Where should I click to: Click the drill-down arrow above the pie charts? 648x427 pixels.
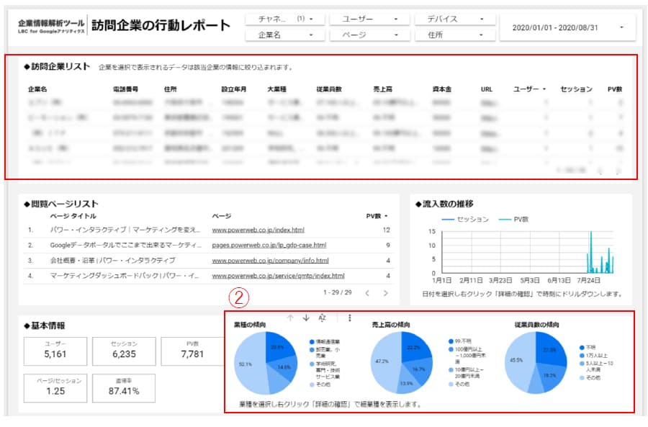[x=306, y=318]
